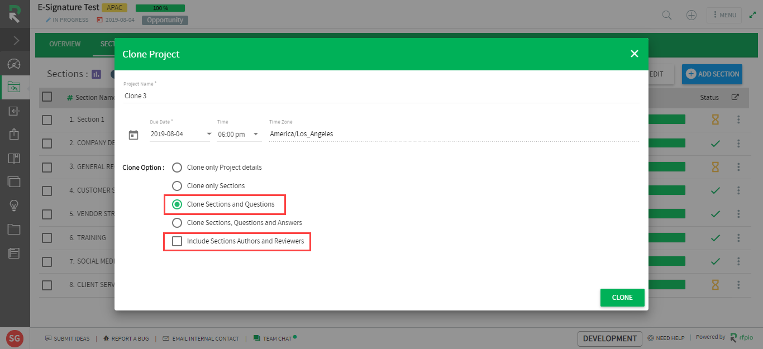Click the 6. TRAINING row name
The height and width of the screenshot is (349, 763).
coord(87,238)
